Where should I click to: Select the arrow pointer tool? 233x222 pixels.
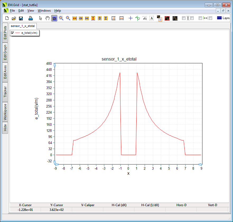[x=40, y=18]
